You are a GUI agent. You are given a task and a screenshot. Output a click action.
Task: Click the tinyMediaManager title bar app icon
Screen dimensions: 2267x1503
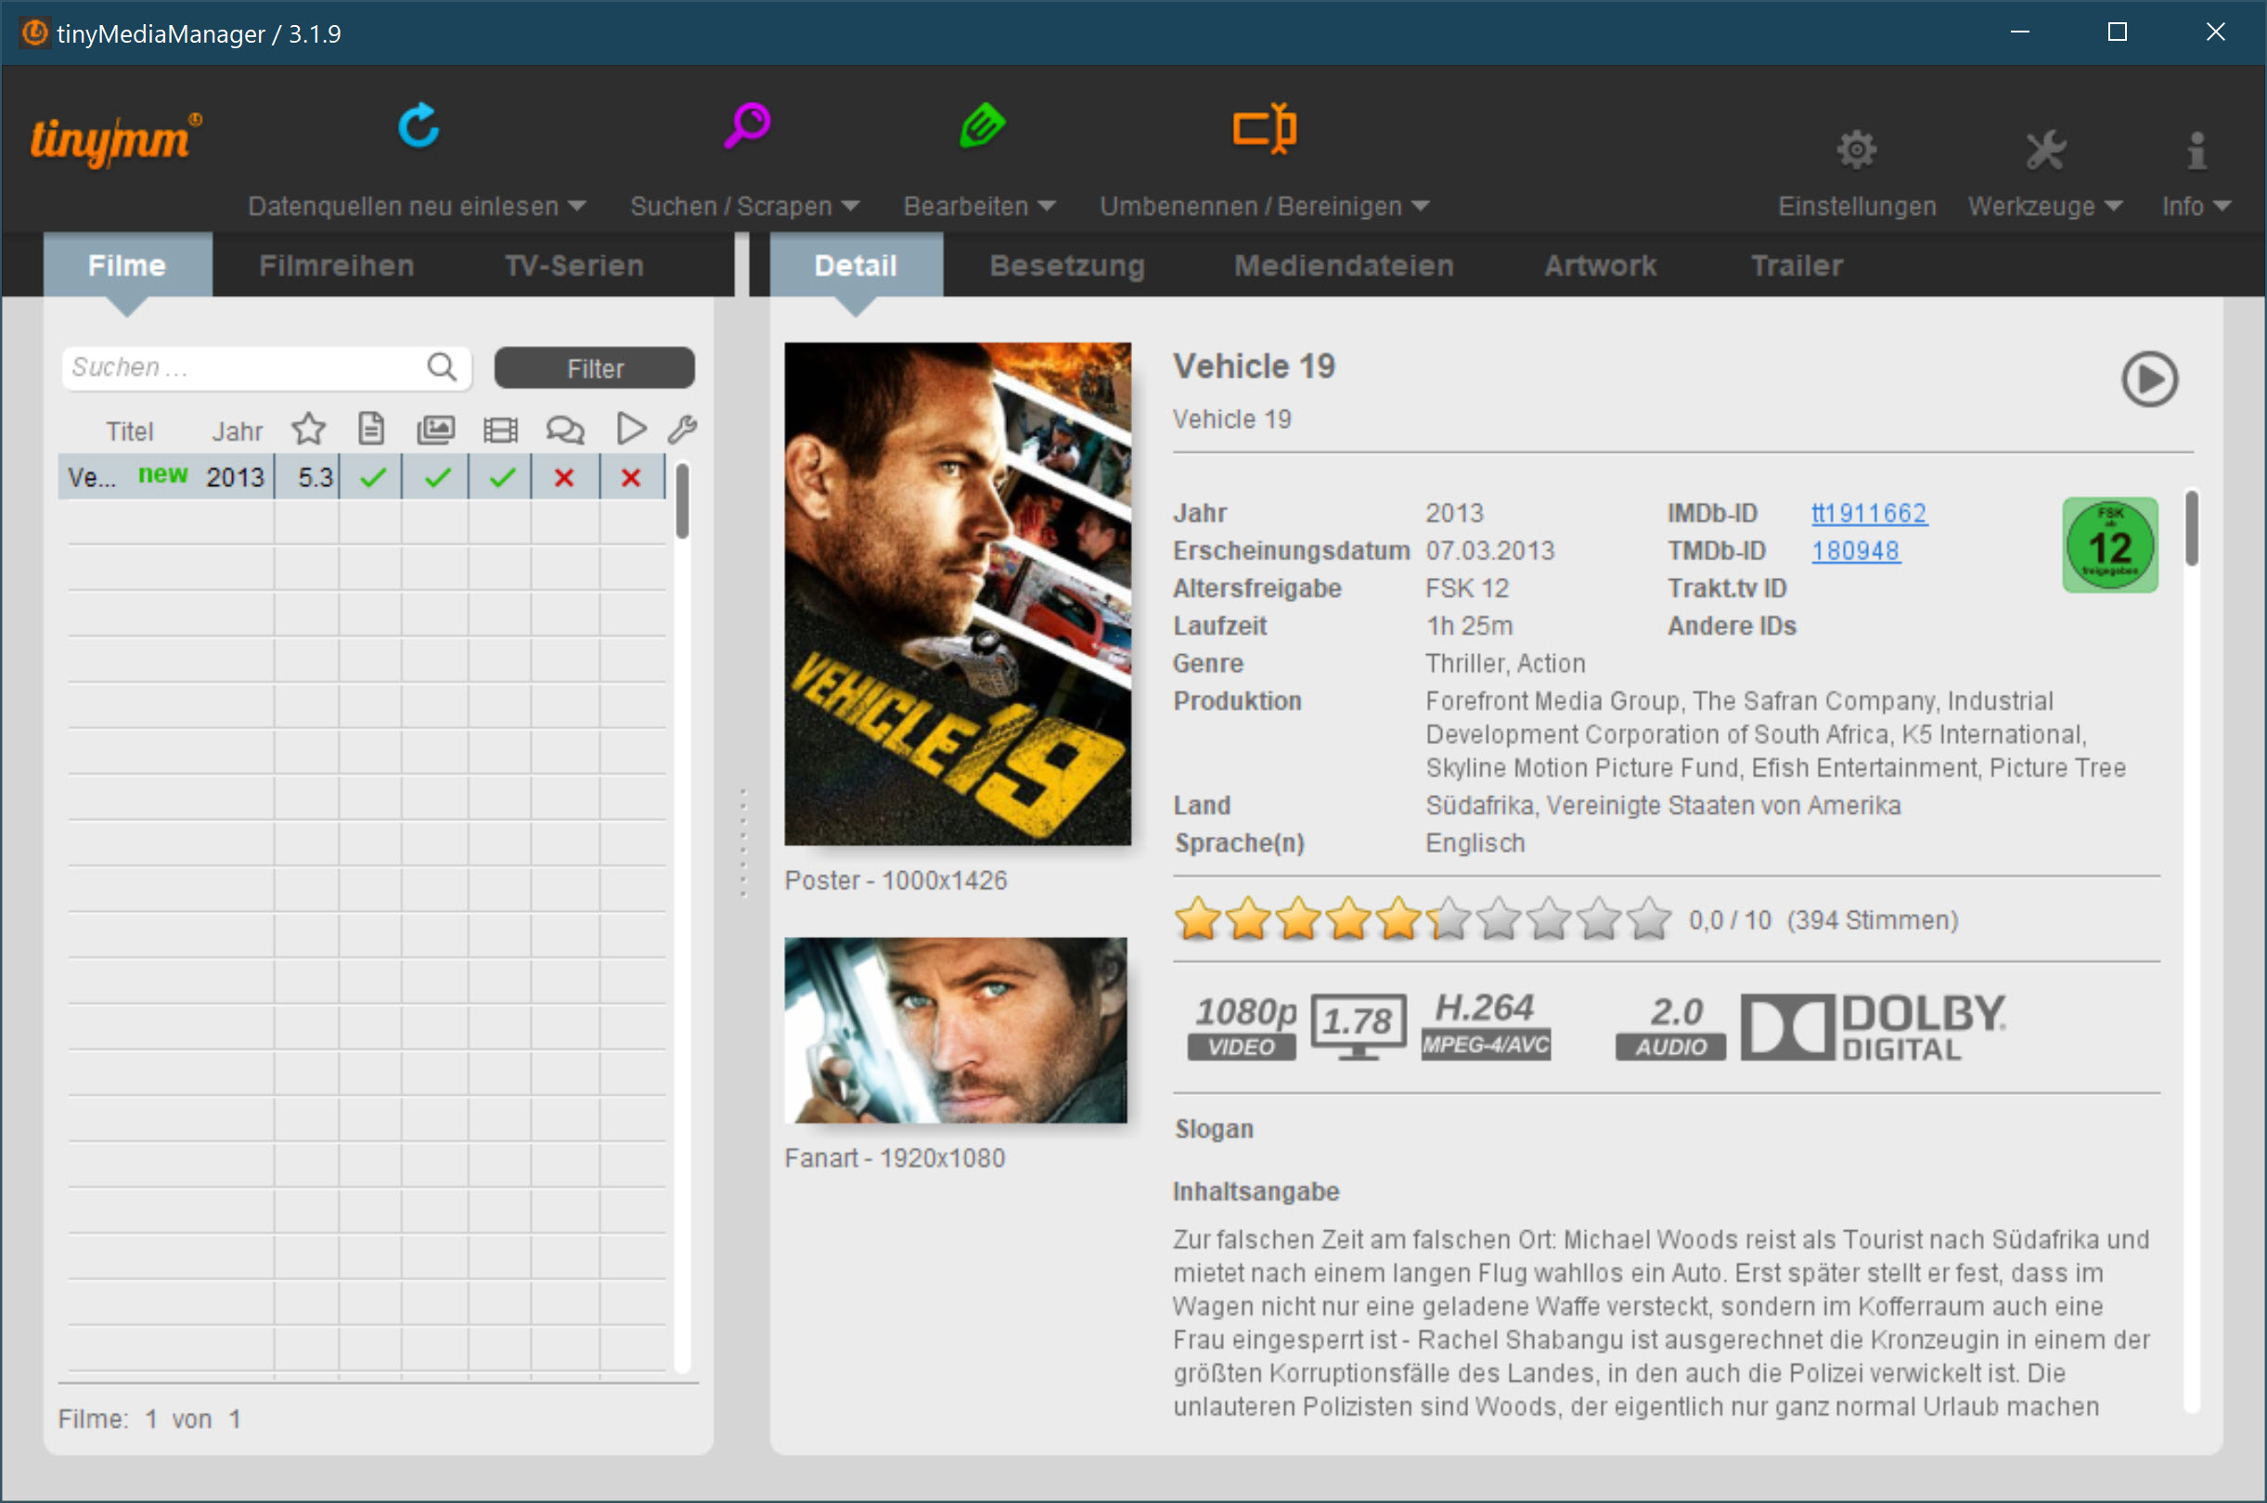click(33, 32)
